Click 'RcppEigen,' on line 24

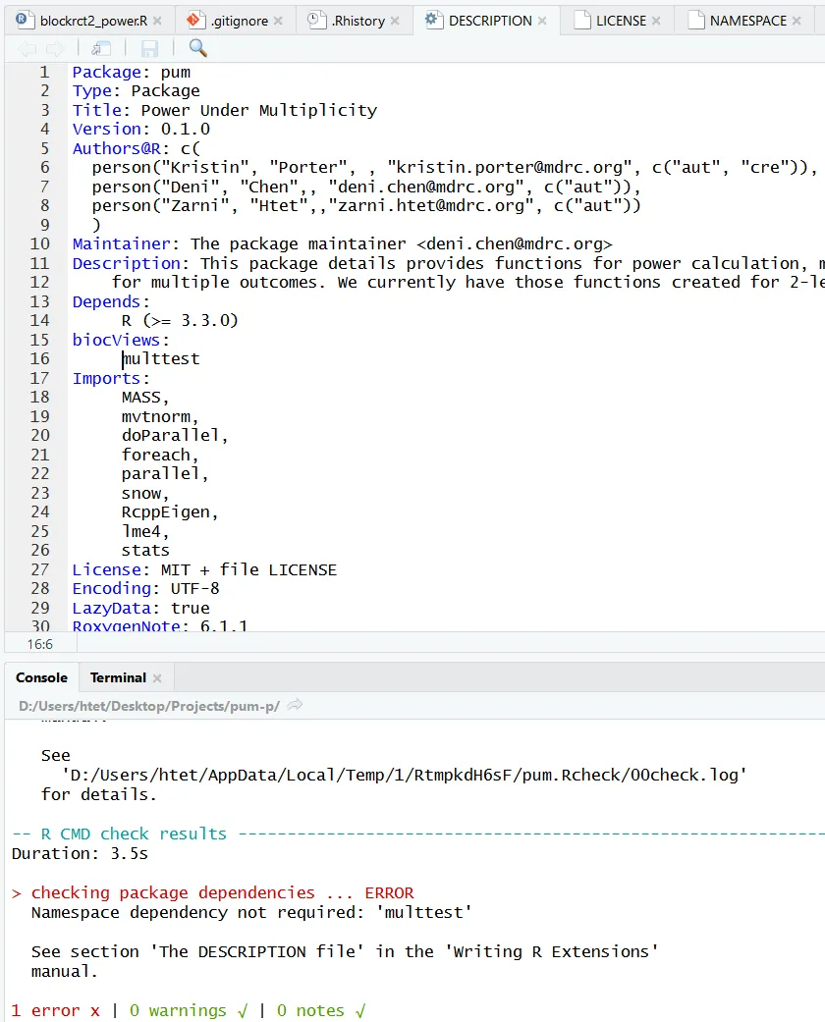pos(170,512)
